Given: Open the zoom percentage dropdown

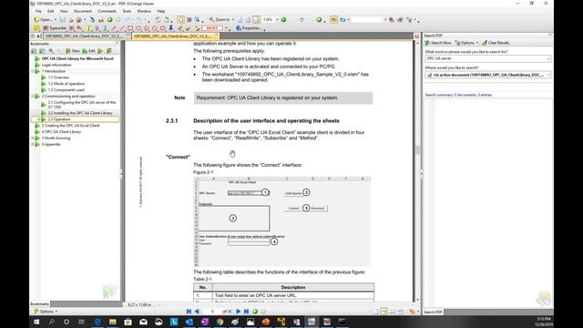Looking at the screenshot, I should pos(277,19).
